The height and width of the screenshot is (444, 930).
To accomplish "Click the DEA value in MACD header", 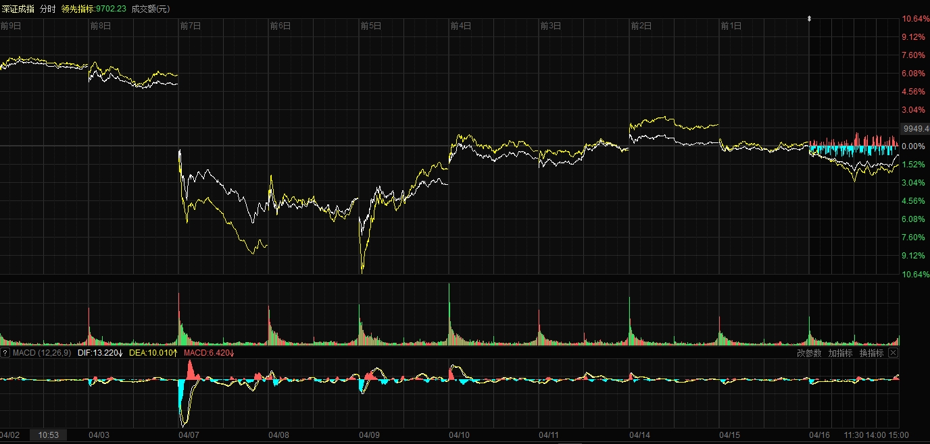I will (x=153, y=353).
